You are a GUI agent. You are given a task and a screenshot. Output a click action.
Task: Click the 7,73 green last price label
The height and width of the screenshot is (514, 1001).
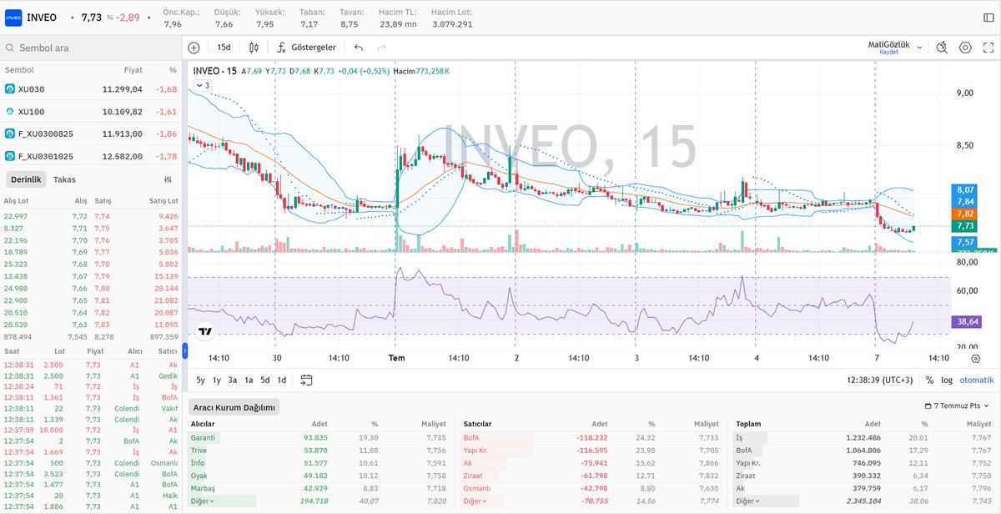click(966, 226)
